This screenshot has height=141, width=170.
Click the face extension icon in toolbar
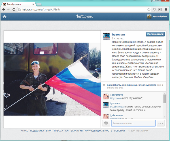[x=154, y=10]
